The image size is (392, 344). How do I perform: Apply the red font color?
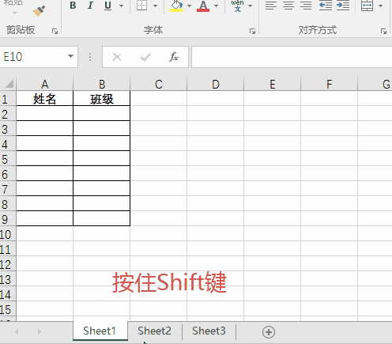(203, 6)
